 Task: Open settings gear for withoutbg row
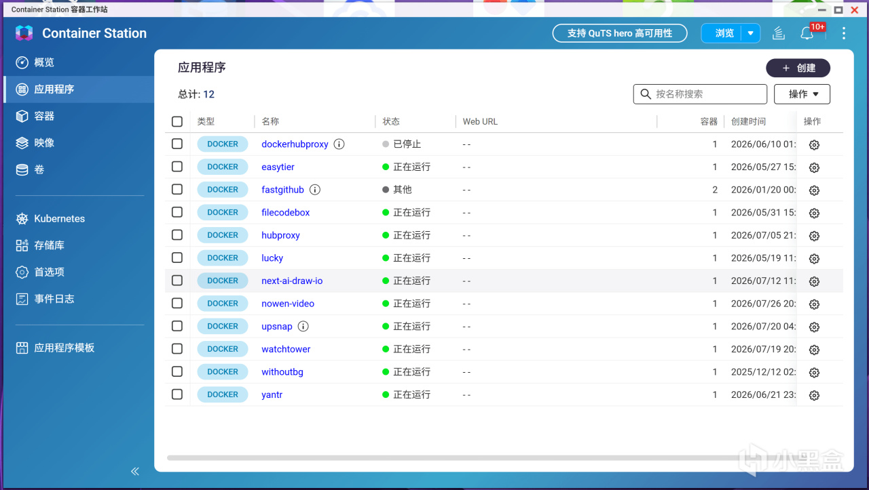814,373
